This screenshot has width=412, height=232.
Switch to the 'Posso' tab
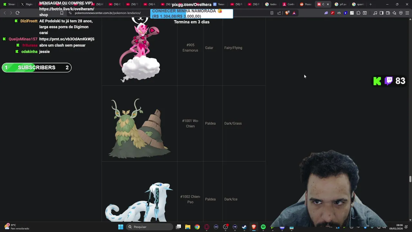306,4
